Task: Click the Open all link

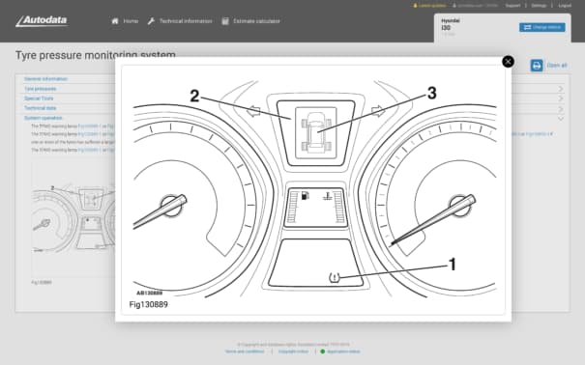Action: coord(557,66)
